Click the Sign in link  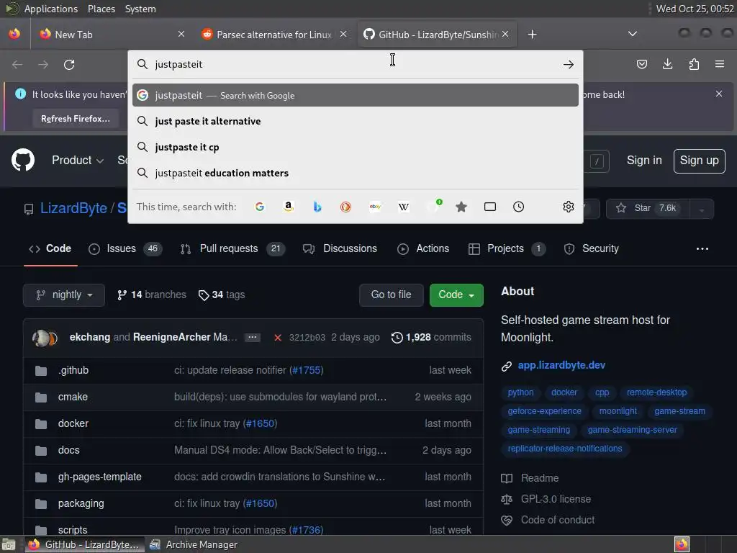coord(644,161)
